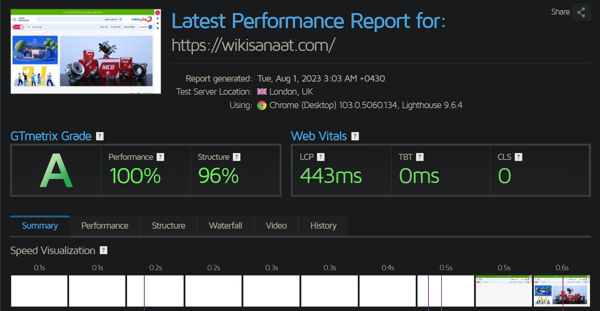Click the 0.6s filmstrip frame
This screenshot has width=600, height=311.
(x=561, y=291)
